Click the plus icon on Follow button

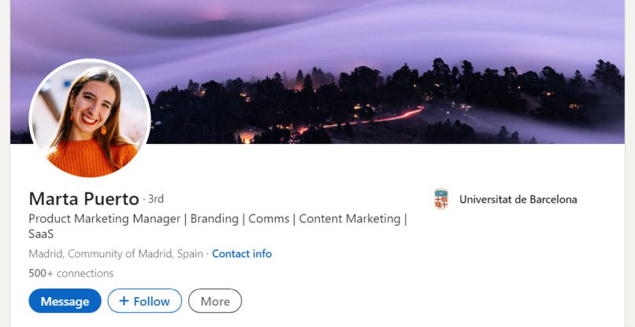click(124, 301)
